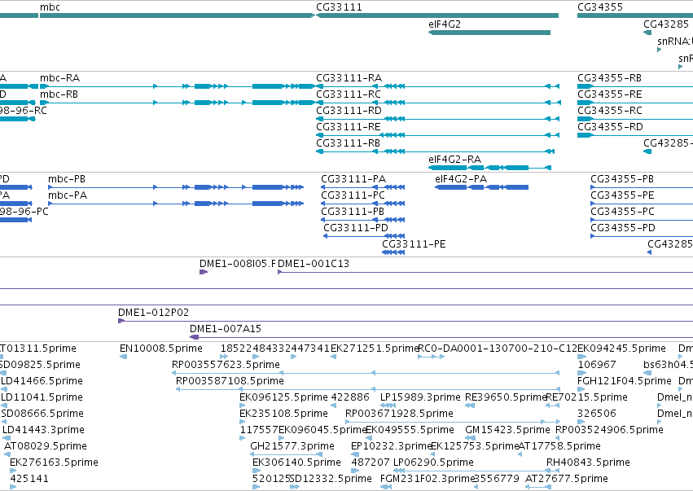Select CG34355-RE transcript label
693x491 pixels.
[609, 94]
